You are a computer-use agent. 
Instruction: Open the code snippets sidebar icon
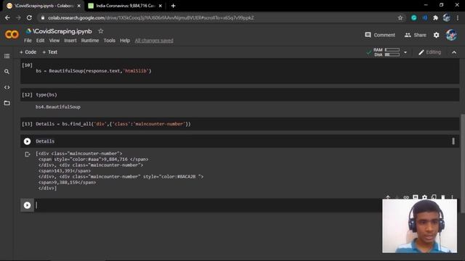[7, 87]
